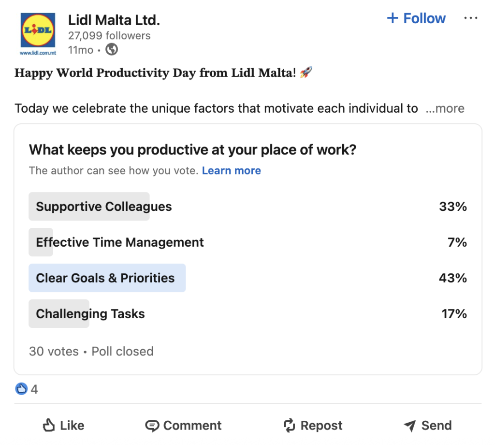View the reactions count of 4
The image size is (495, 445).
click(34, 389)
